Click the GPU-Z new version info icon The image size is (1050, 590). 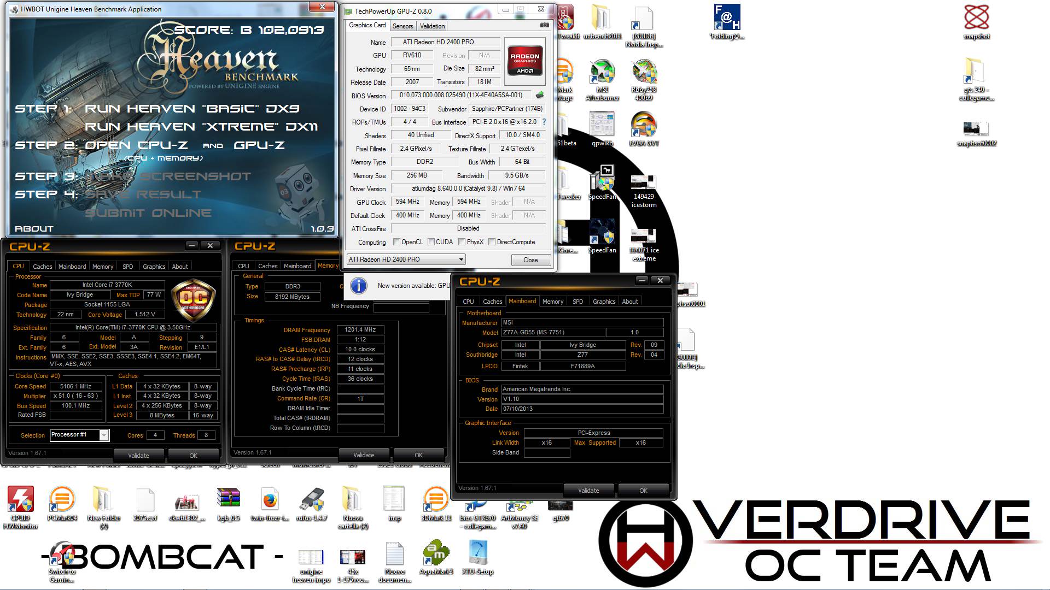tap(358, 285)
